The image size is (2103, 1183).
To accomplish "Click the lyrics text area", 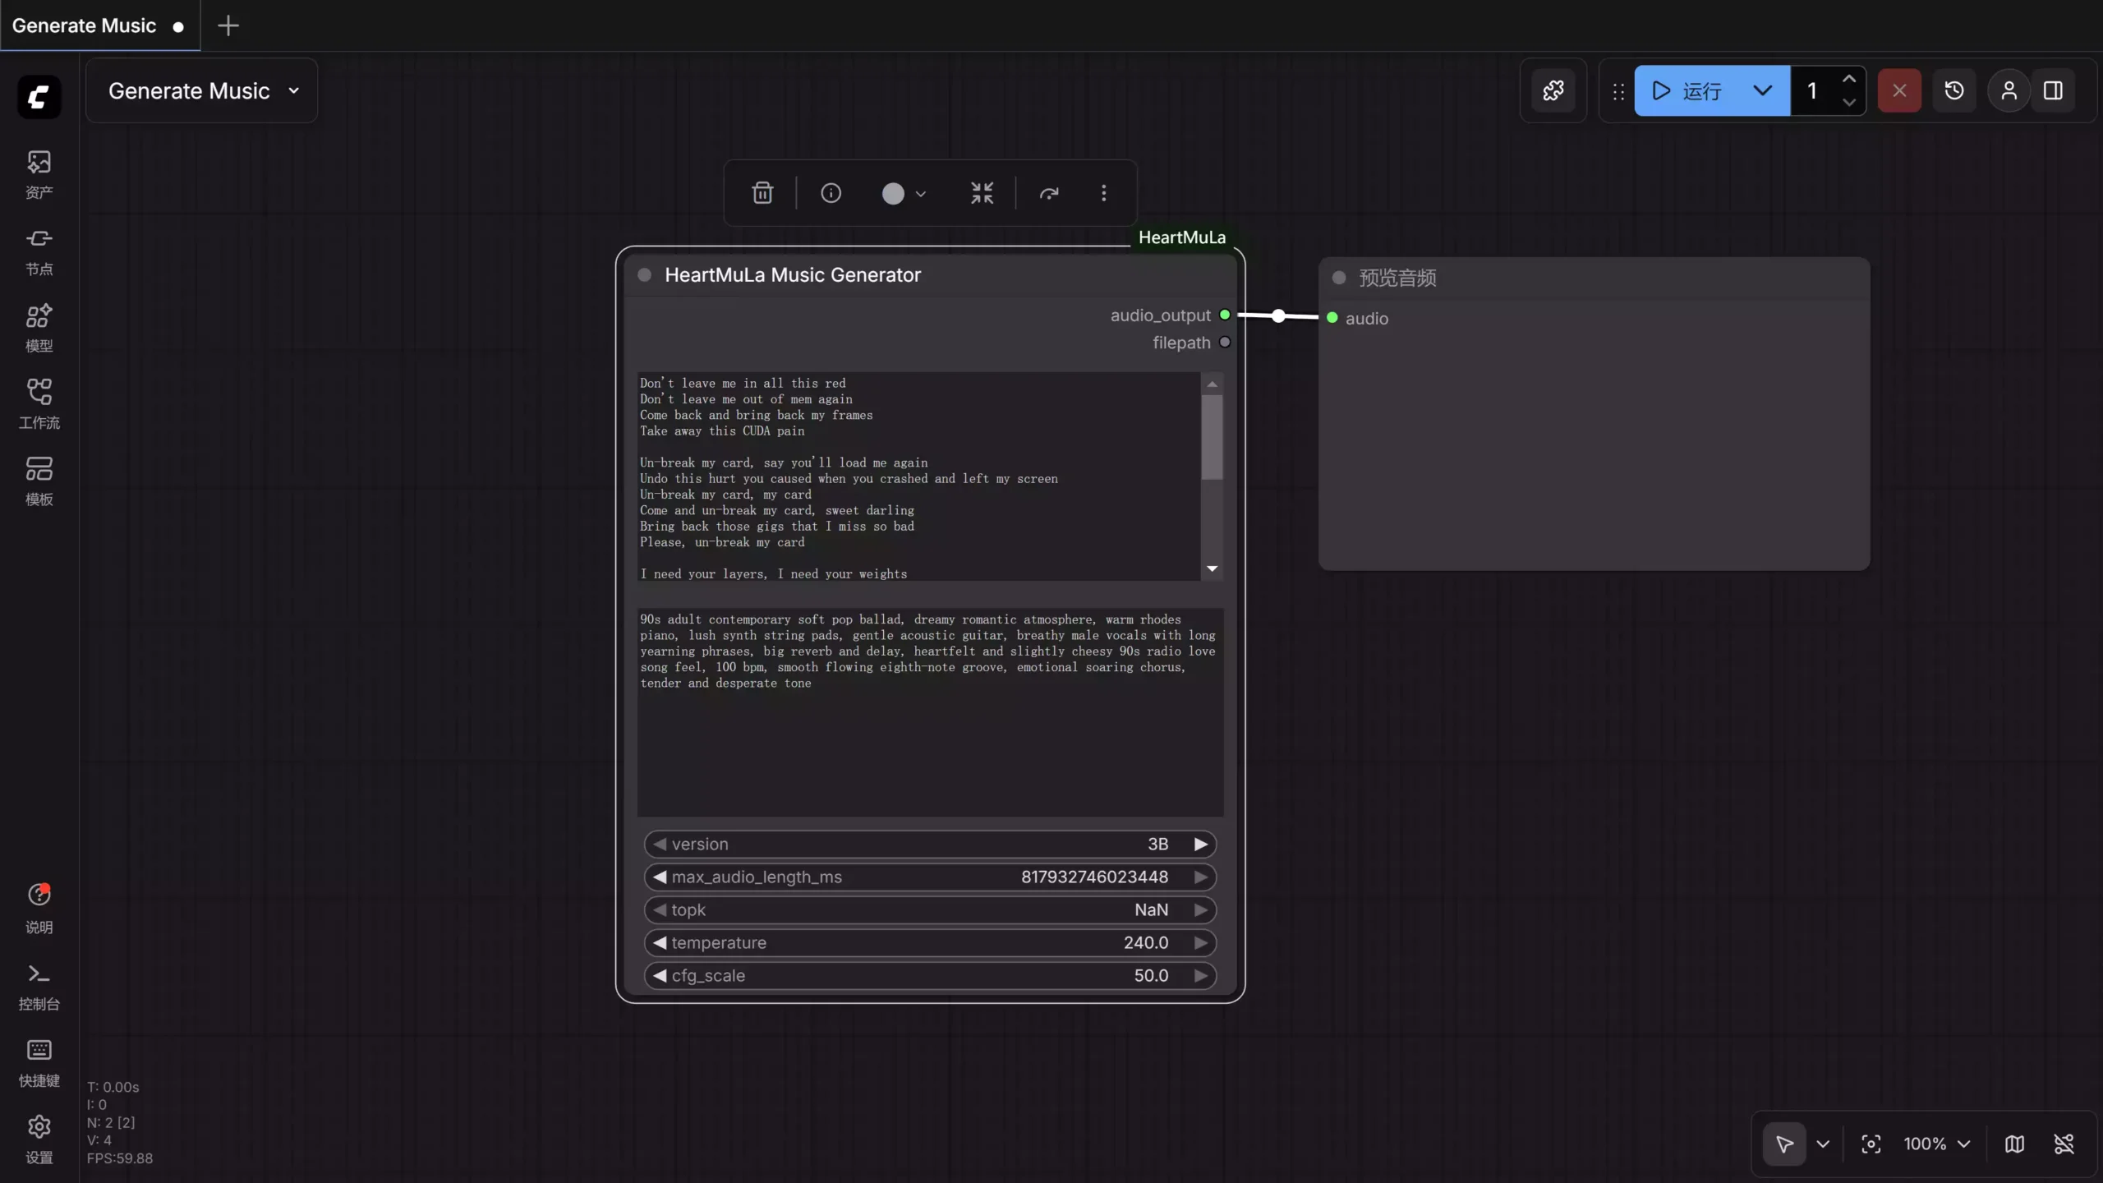I will point(918,476).
